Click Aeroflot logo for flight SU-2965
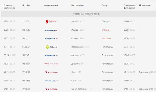156x92 pixels. click(x=51, y=81)
